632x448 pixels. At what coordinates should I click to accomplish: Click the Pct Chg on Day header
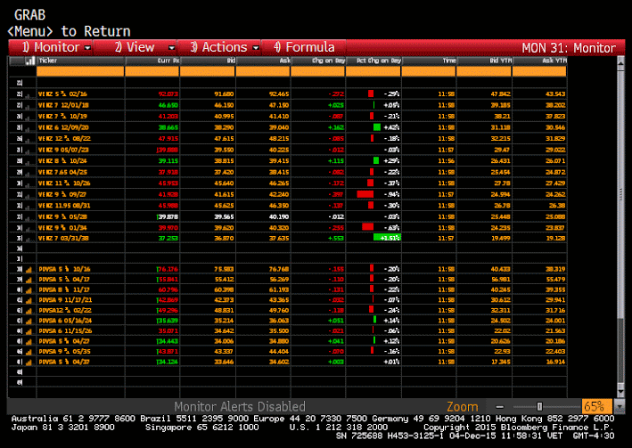point(373,61)
